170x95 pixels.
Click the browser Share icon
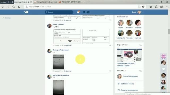(161, 7)
